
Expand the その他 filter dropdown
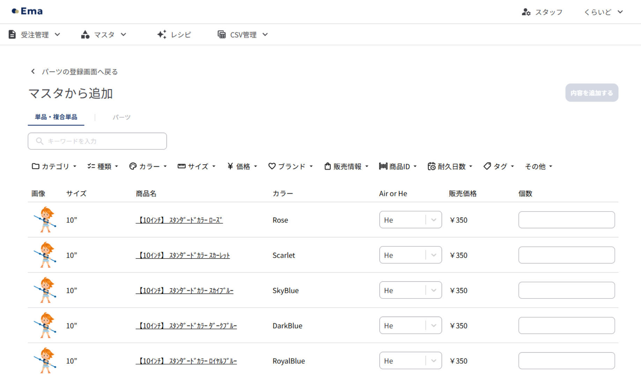click(x=538, y=167)
